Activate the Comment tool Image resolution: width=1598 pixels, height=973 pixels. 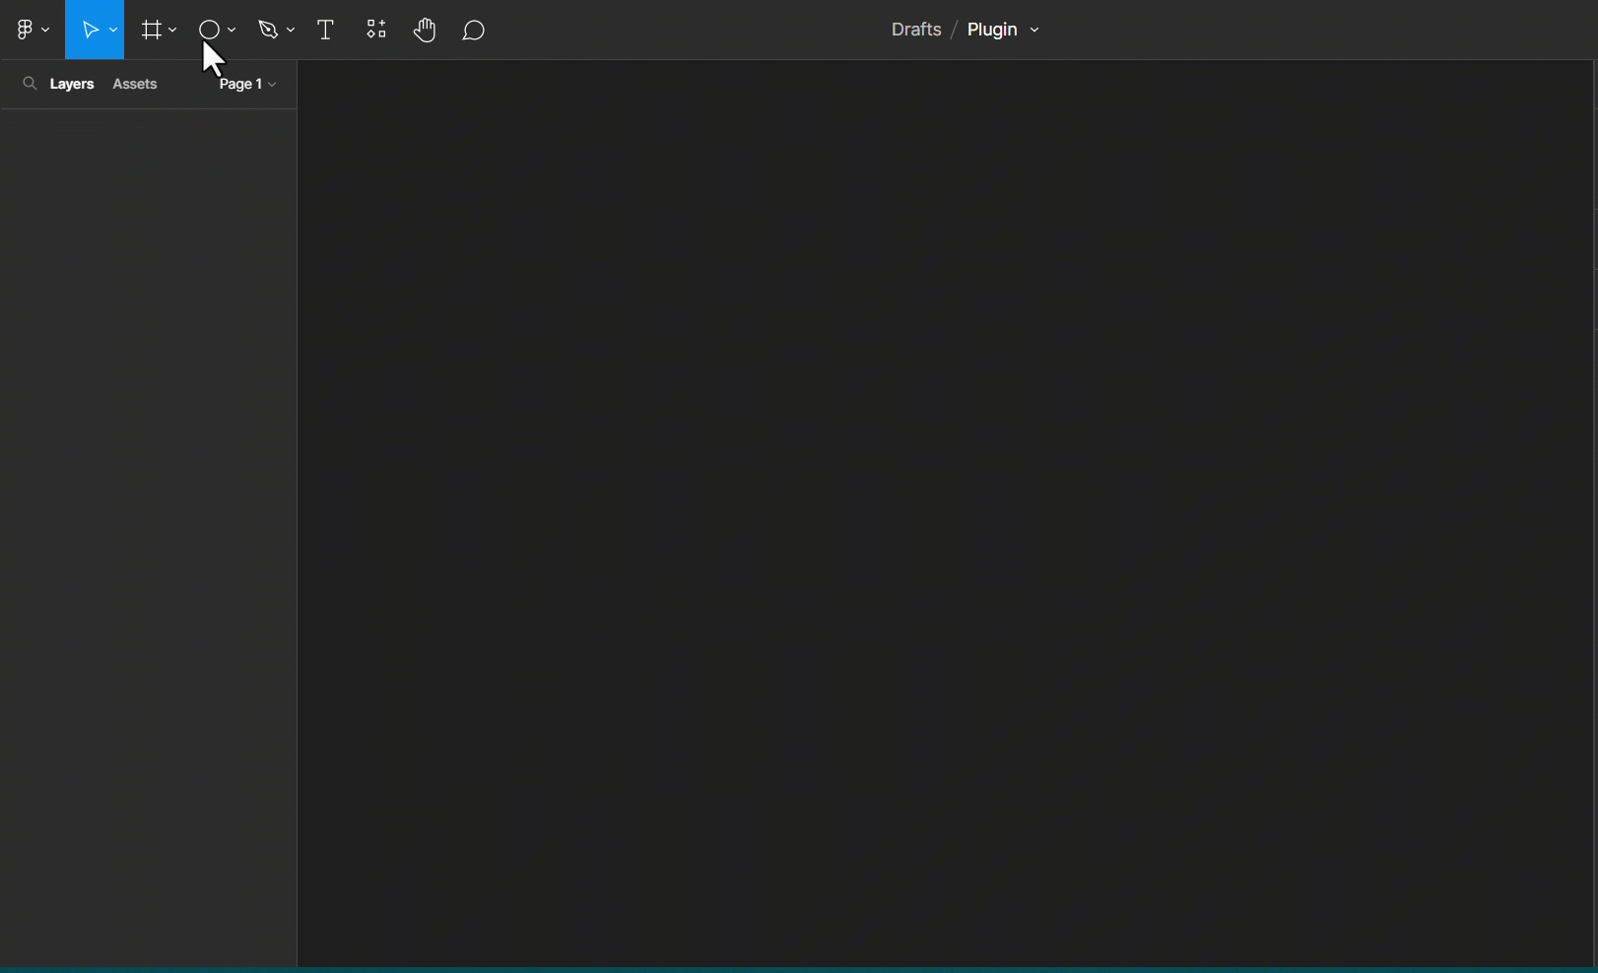point(473,30)
